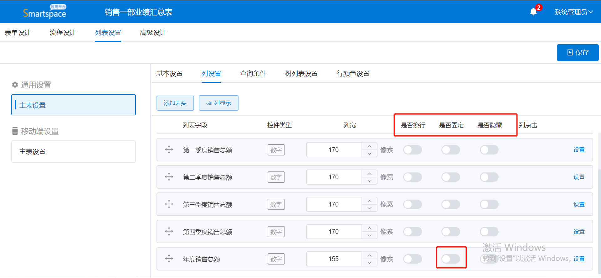Click the 通用设置 gear icon

pos(15,85)
